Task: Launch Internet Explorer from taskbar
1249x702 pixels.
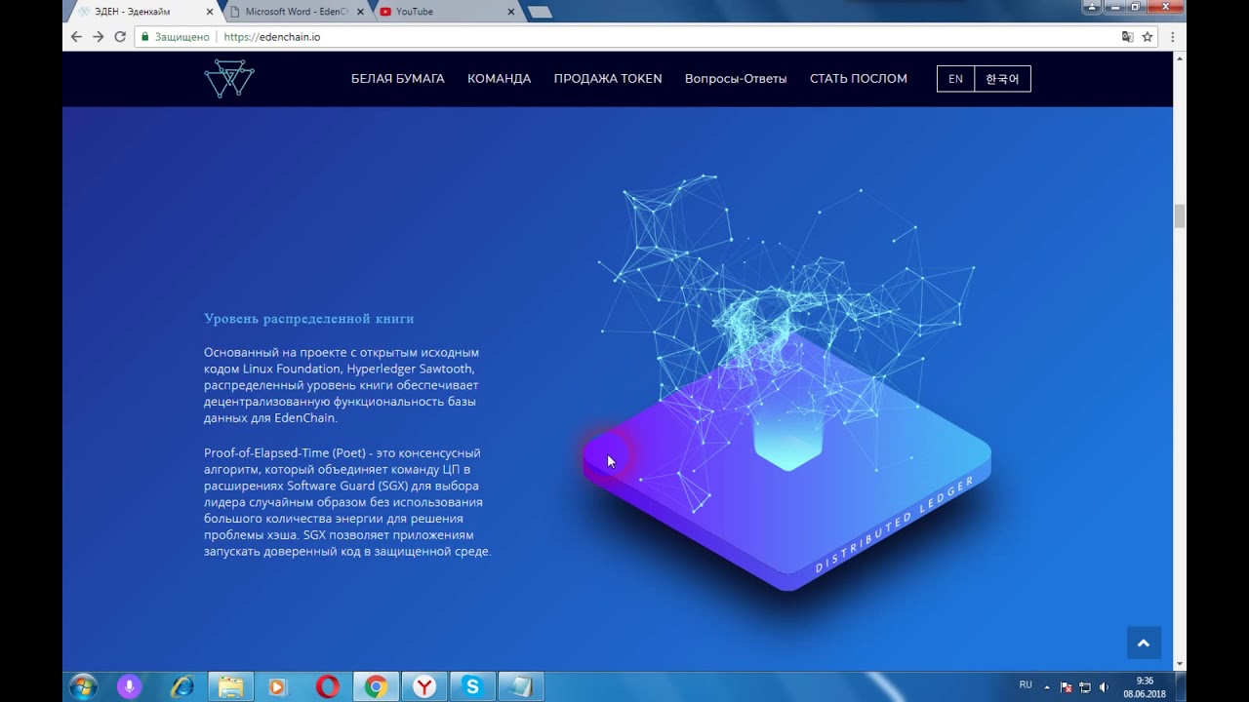Action: [181, 686]
